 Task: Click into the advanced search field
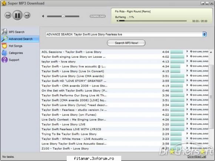pos(124,34)
